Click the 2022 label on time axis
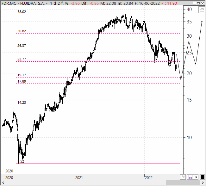 point(149,178)
